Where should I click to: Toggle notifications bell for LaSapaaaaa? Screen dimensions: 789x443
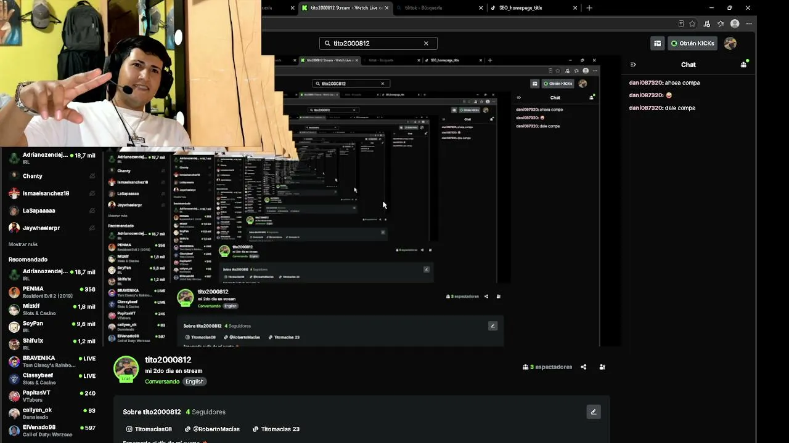click(x=92, y=210)
